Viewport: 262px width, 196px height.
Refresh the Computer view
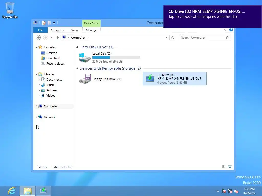coord(173,38)
